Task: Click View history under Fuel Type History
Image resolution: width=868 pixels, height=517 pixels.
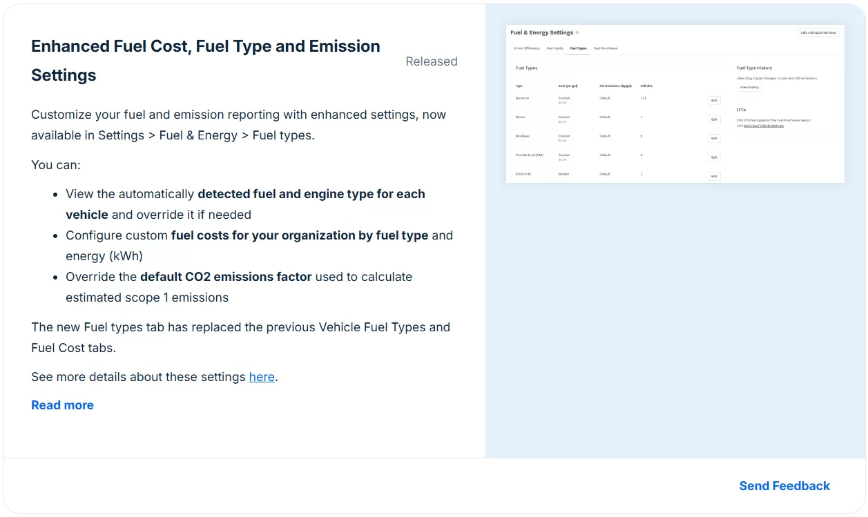Action: (749, 88)
